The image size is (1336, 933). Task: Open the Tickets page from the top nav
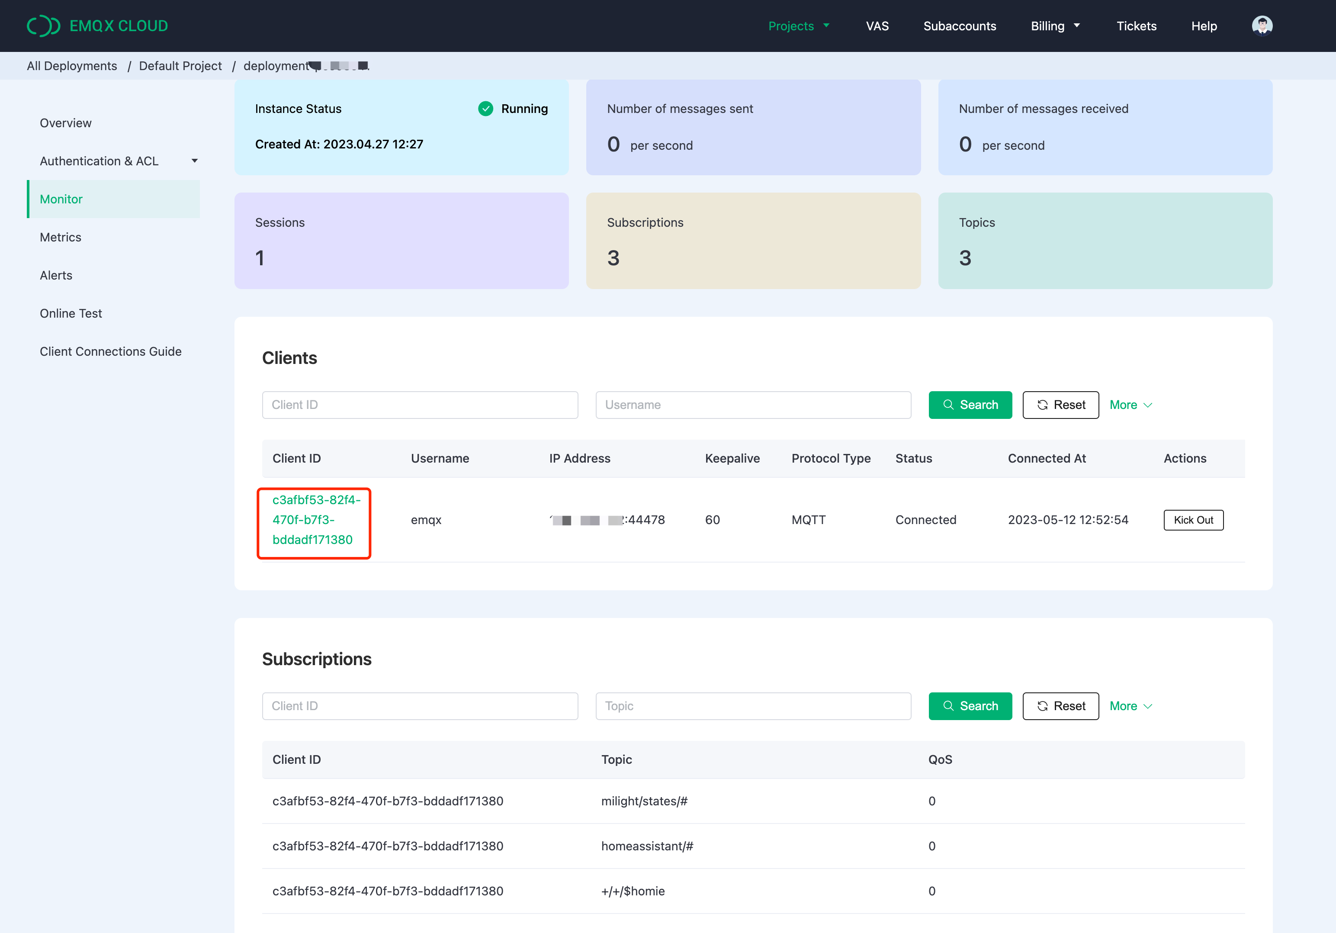(x=1136, y=26)
